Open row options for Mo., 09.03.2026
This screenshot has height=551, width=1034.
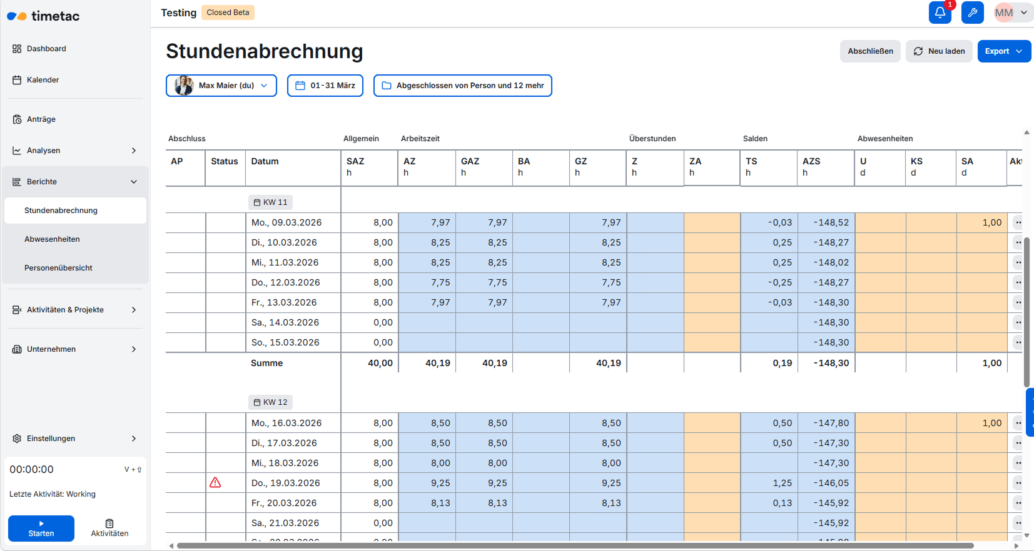click(x=1018, y=222)
